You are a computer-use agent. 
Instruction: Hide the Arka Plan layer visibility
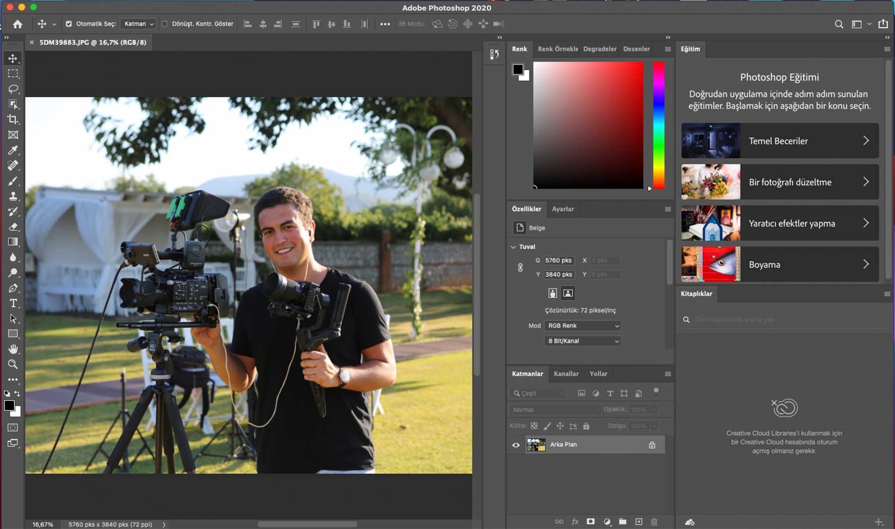coord(516,445)
